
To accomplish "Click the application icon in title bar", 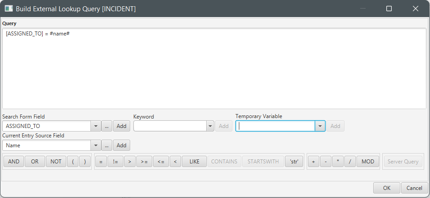I will pos(9,9).
